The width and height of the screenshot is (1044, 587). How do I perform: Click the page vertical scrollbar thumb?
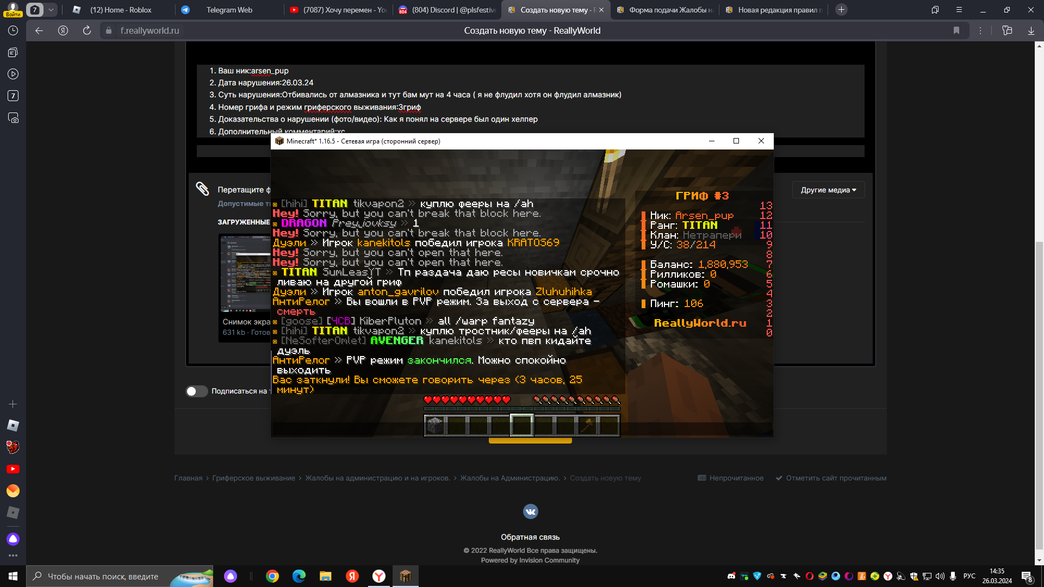1039,395
